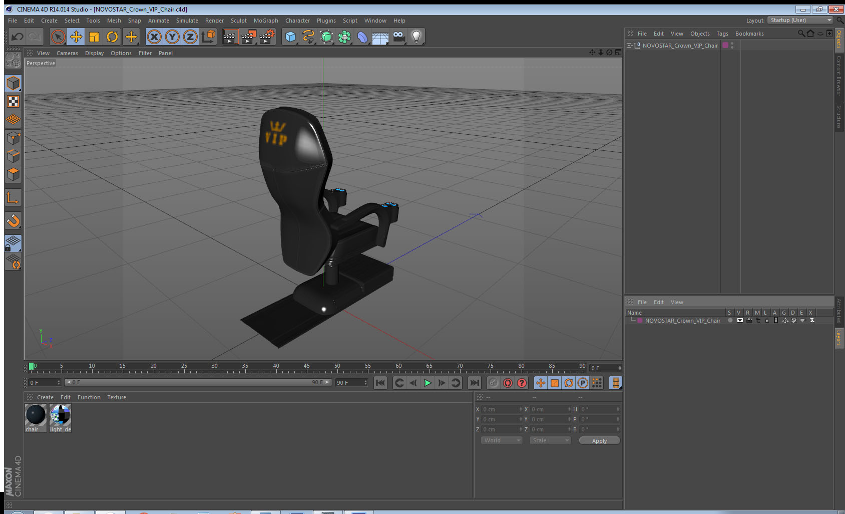845x514 pixels.
Task: Click the Deformer (bend) icon
Action: point(362,37)
